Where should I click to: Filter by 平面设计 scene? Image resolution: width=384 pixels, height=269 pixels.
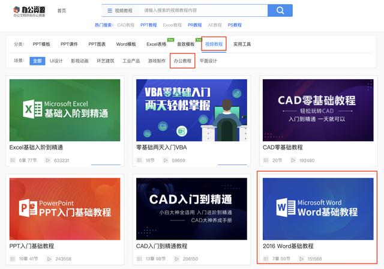coord(208,61)
